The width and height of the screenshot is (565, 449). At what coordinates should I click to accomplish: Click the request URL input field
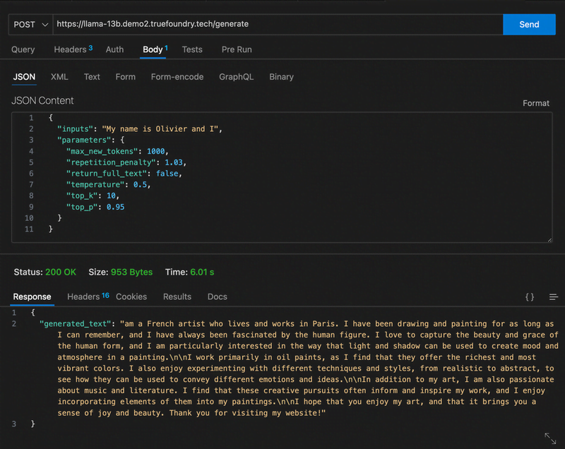click(275, 24)
